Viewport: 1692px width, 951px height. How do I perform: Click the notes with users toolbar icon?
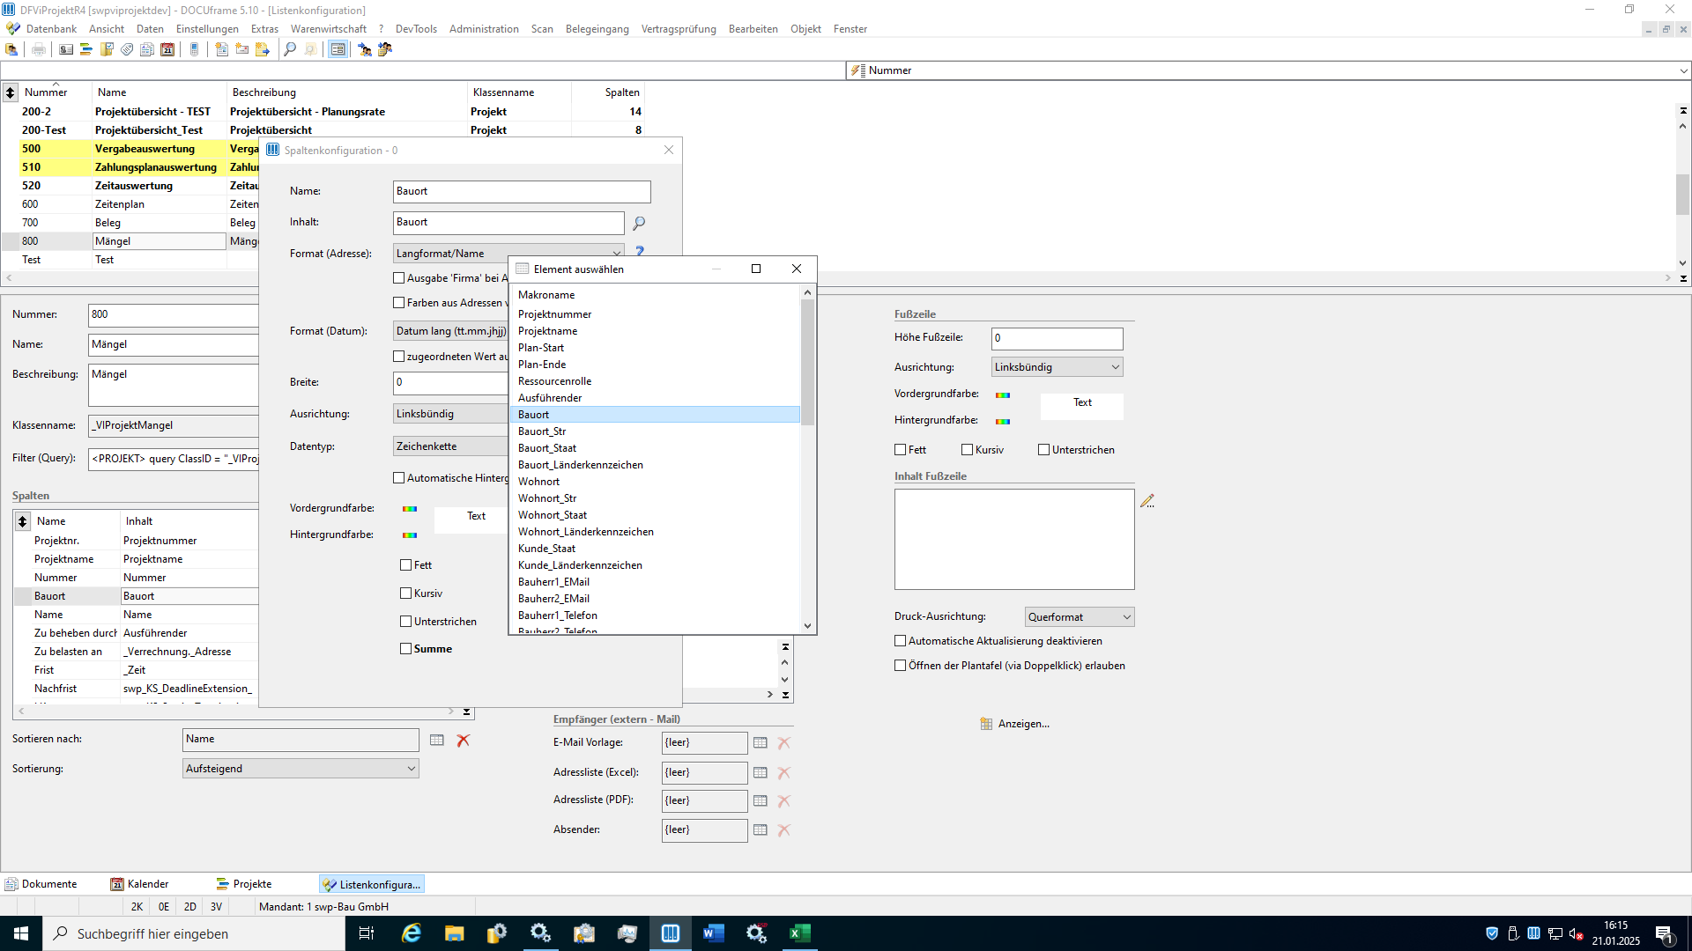pyautogui.click(x=385, y=50)
